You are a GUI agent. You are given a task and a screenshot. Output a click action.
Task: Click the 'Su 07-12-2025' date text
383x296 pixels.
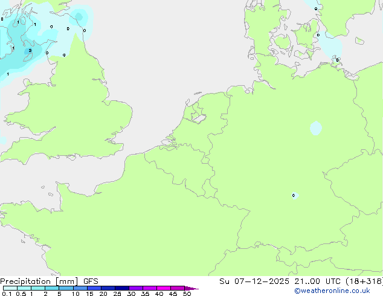coord(254,282)
